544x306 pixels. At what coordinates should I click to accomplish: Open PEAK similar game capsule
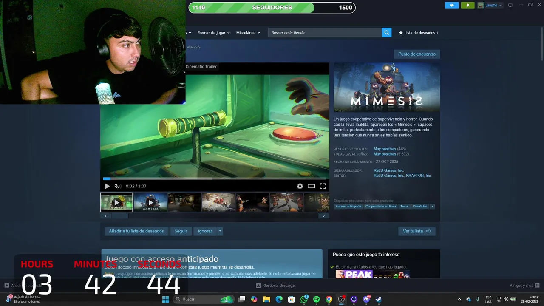click(354, 274)
